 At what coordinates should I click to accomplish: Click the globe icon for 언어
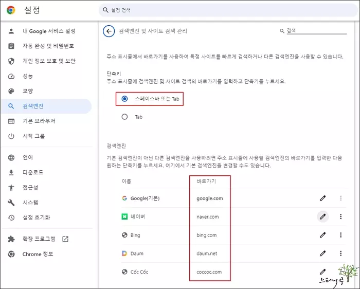(11, 157)
